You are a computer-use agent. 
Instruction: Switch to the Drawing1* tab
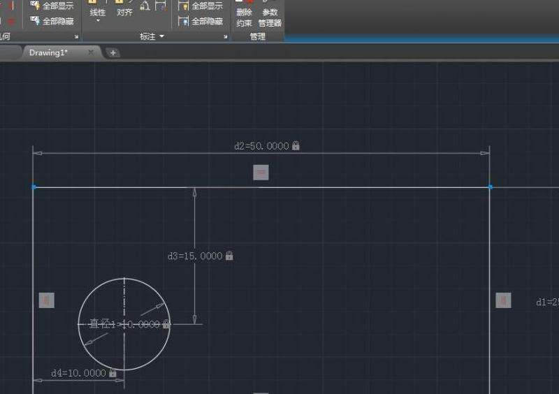point(48,53)
